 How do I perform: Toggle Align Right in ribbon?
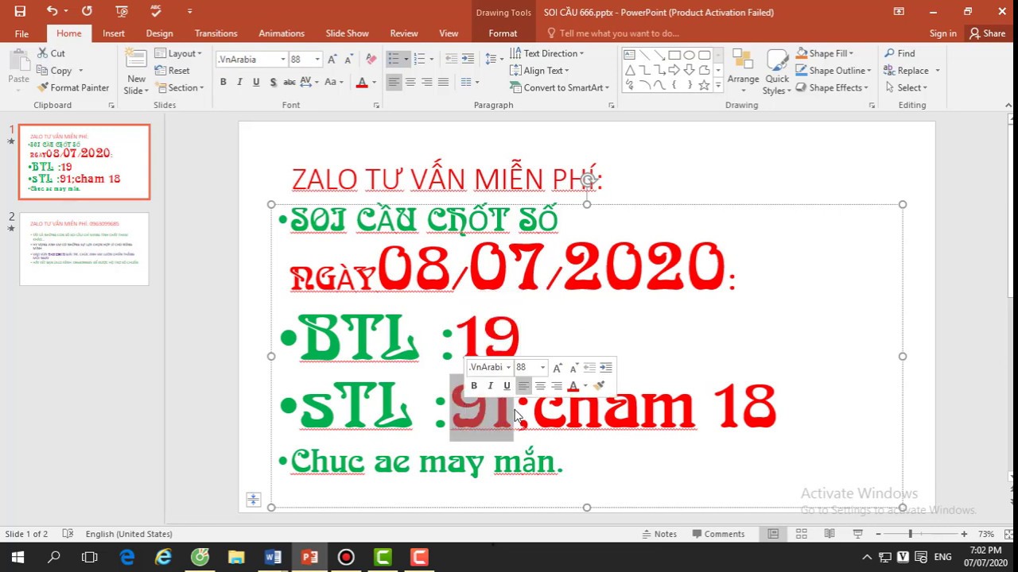coord(427,82)
